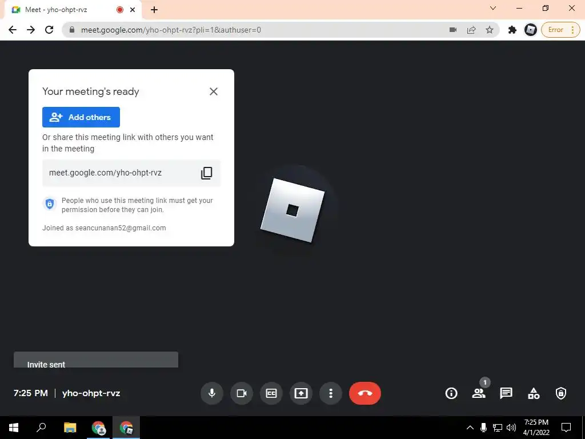
Task: Open File Explorer from taskbar
Action: pyautogui.click(x=70, y=428)
